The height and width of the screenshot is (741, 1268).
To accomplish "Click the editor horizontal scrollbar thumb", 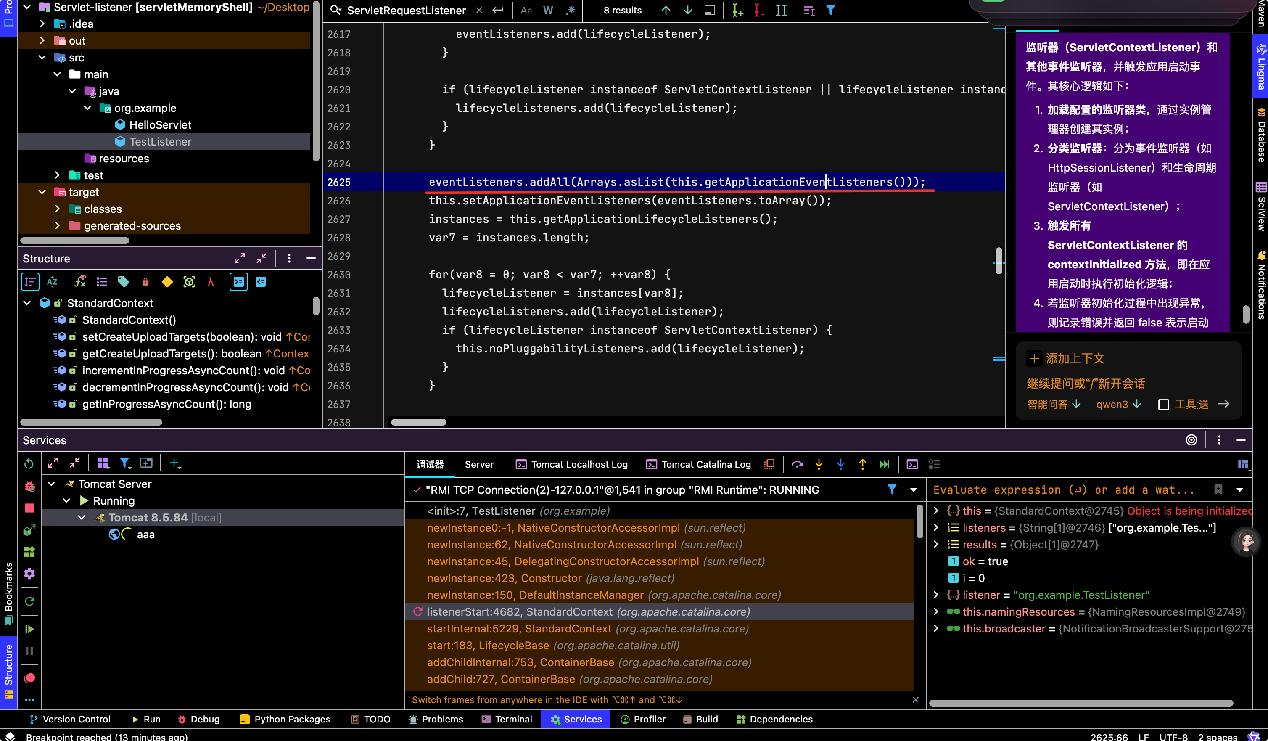I will [419, 422].
